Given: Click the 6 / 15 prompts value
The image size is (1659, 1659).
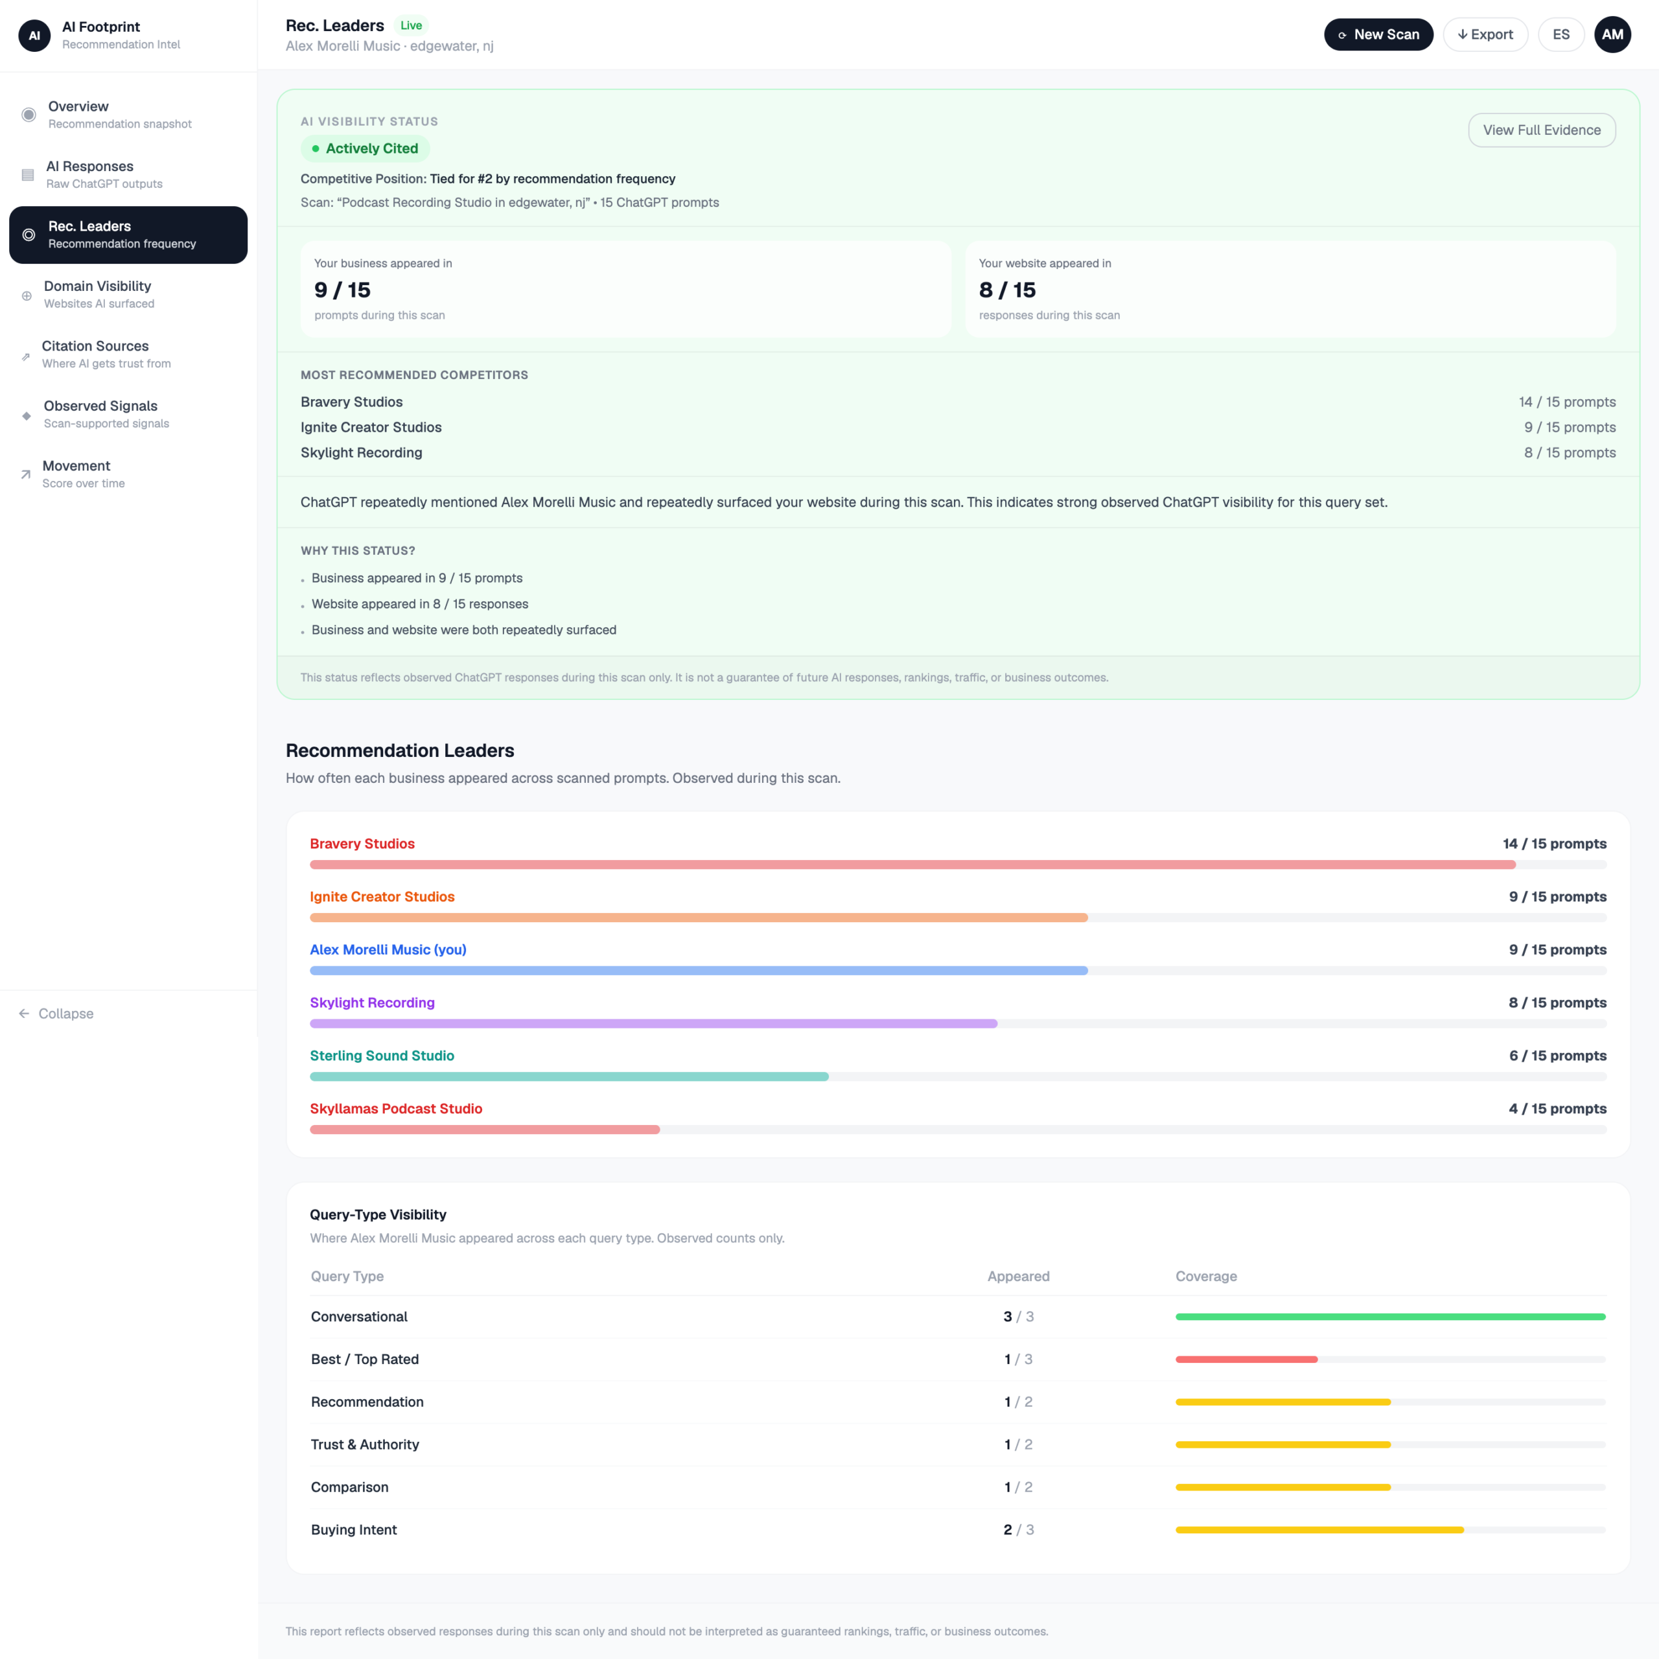Looking at the screenshot, I should click(x=1558, y=1055).
